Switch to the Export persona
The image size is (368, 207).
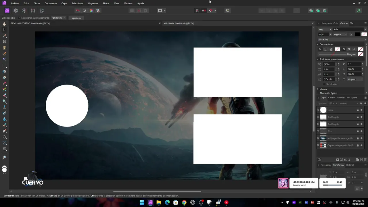click(42, 11)
